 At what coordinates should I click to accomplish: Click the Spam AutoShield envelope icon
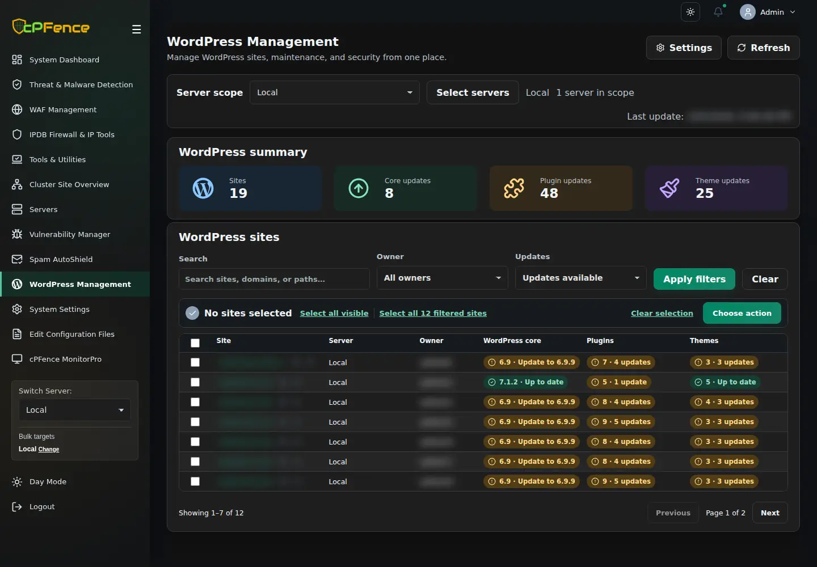click(x=17, y=259)
